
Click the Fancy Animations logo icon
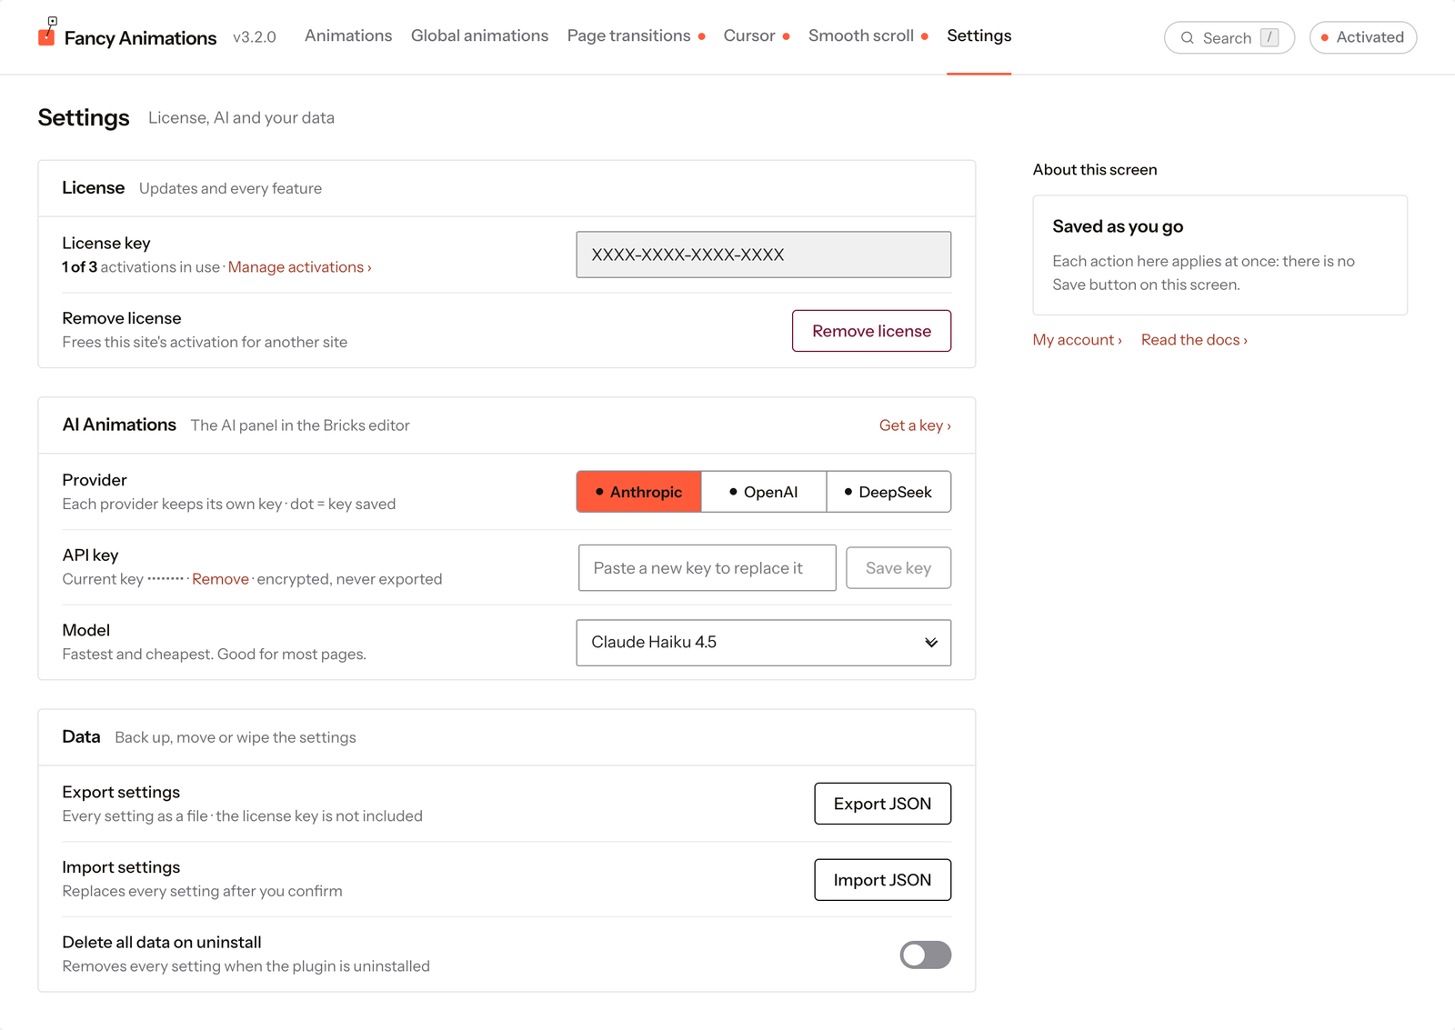click(x=47, y=32)
